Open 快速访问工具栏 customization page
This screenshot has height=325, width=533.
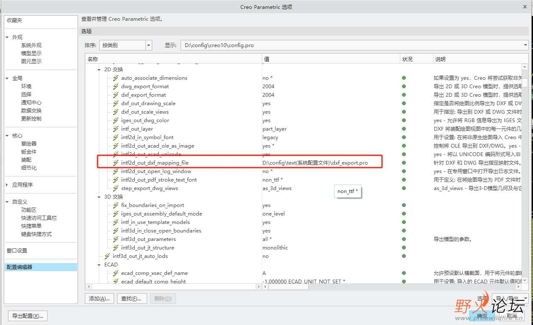coord(39,218)
